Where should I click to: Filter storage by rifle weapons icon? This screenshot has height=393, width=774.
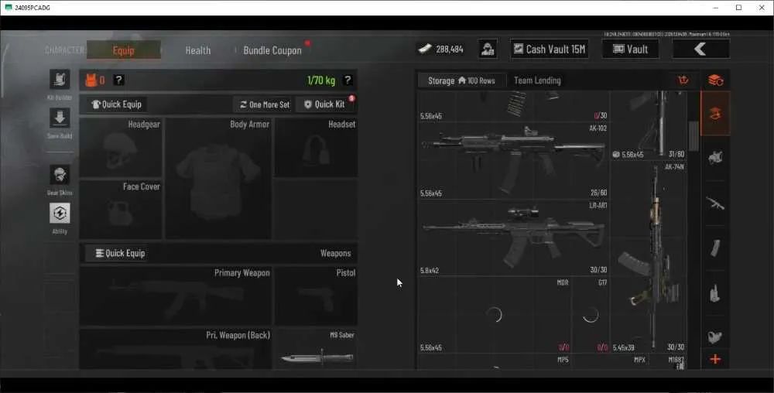click(715, 203)
